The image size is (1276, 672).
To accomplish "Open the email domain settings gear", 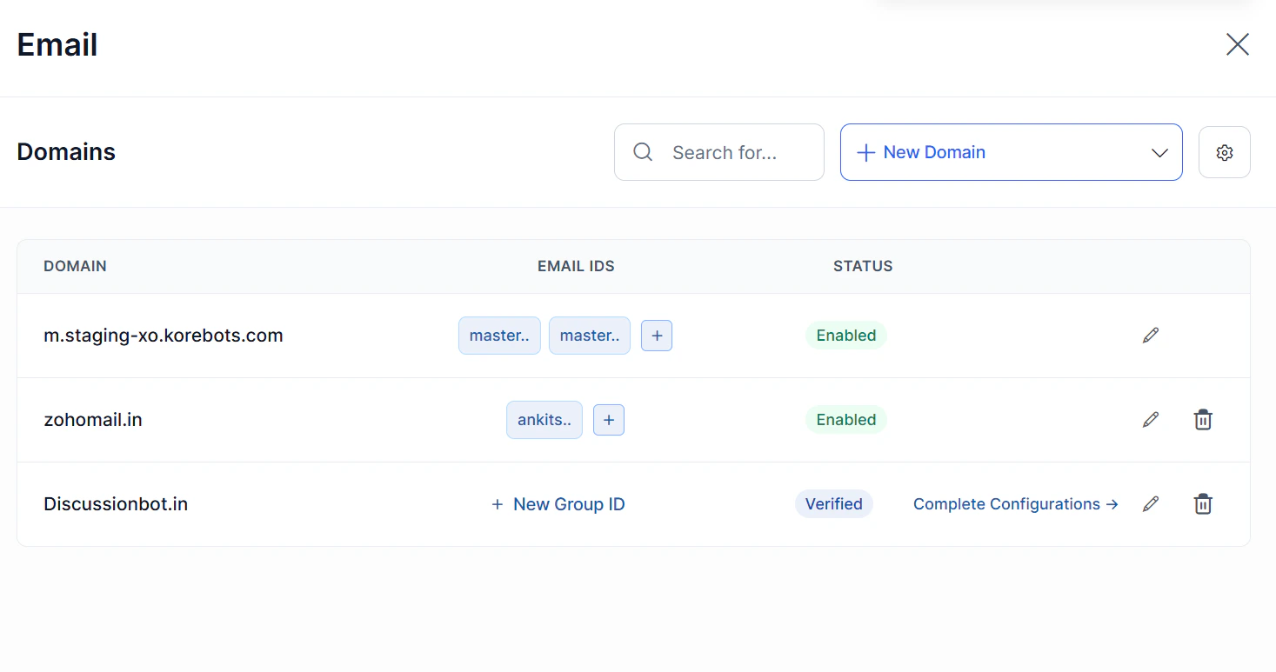I will 1224,152.
